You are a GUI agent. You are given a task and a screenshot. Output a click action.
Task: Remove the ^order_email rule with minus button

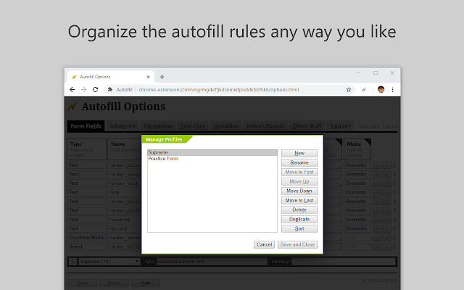(x=377, y=174)
